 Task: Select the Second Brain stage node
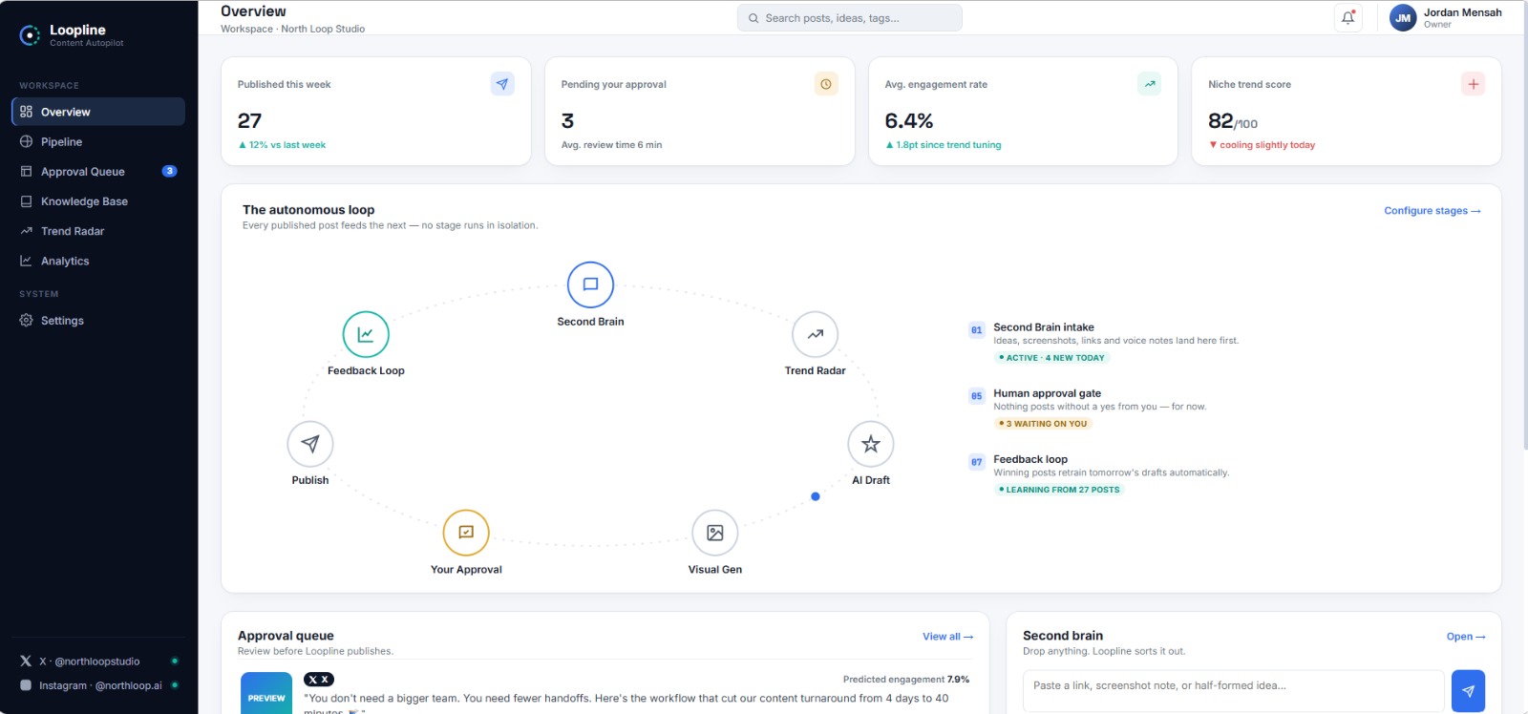point(590,284)
